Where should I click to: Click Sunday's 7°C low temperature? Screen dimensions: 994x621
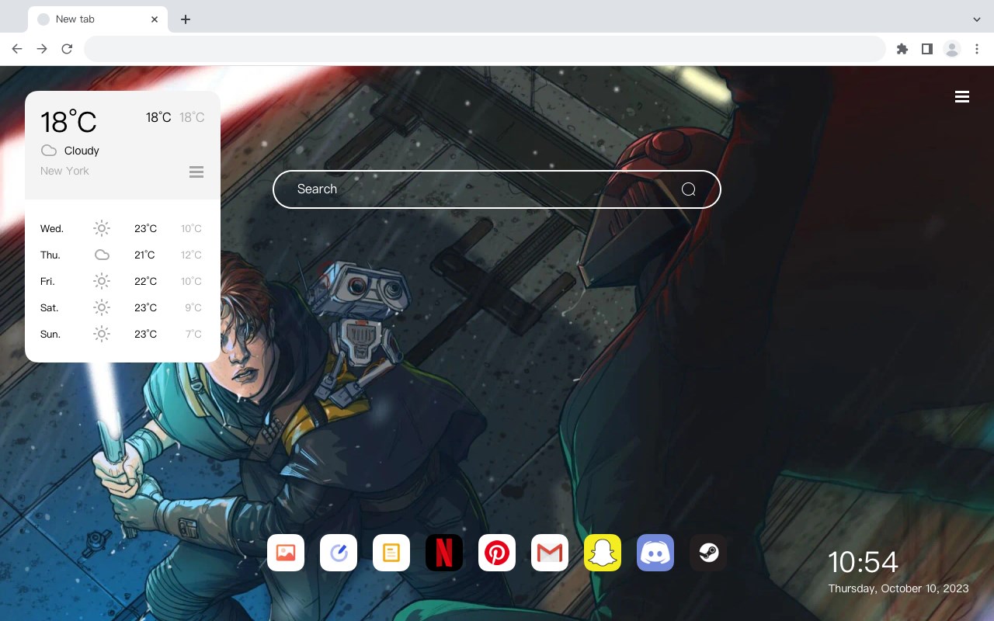pyautogui.click(x=193, y=334)
